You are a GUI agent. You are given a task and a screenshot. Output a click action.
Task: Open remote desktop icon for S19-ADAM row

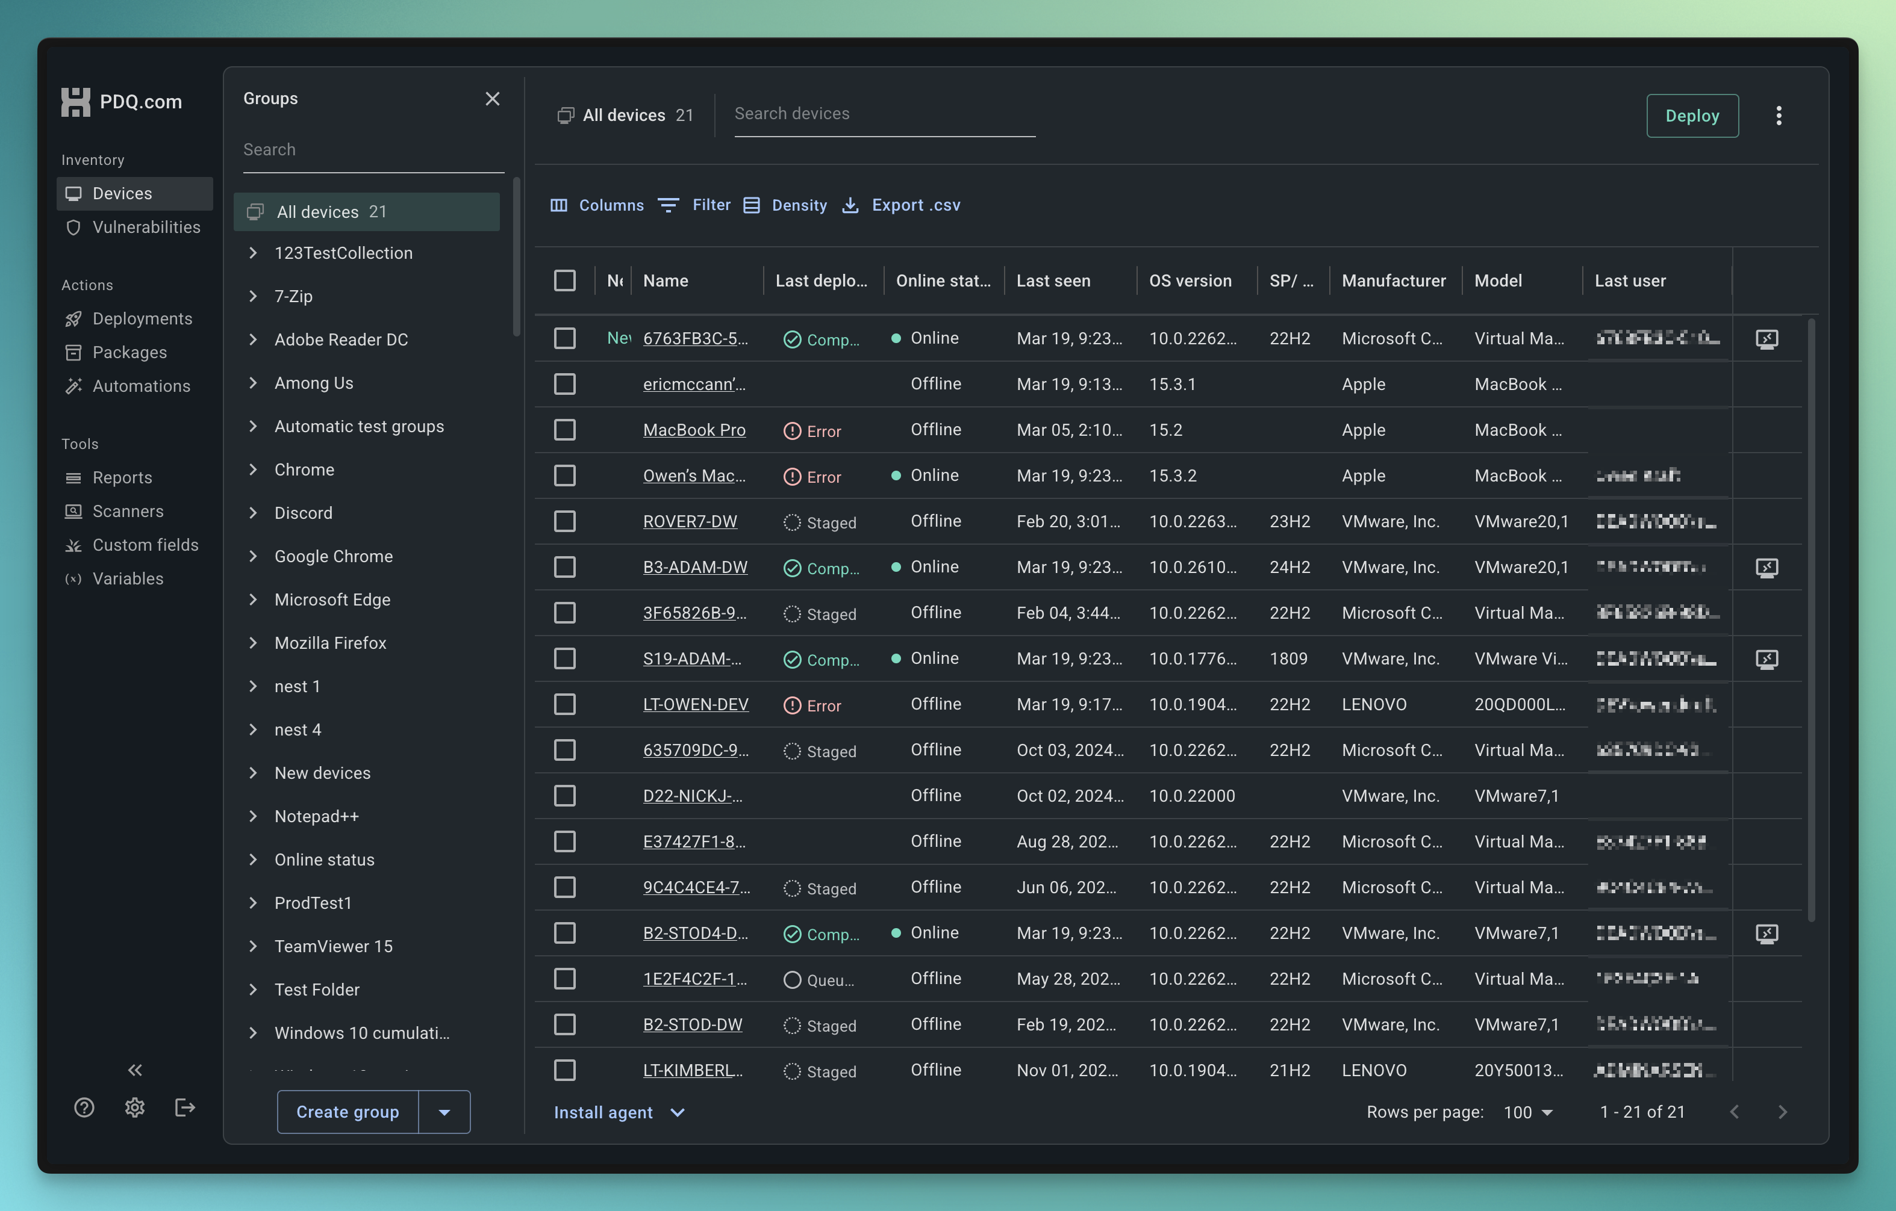[x=1767, y=658]
